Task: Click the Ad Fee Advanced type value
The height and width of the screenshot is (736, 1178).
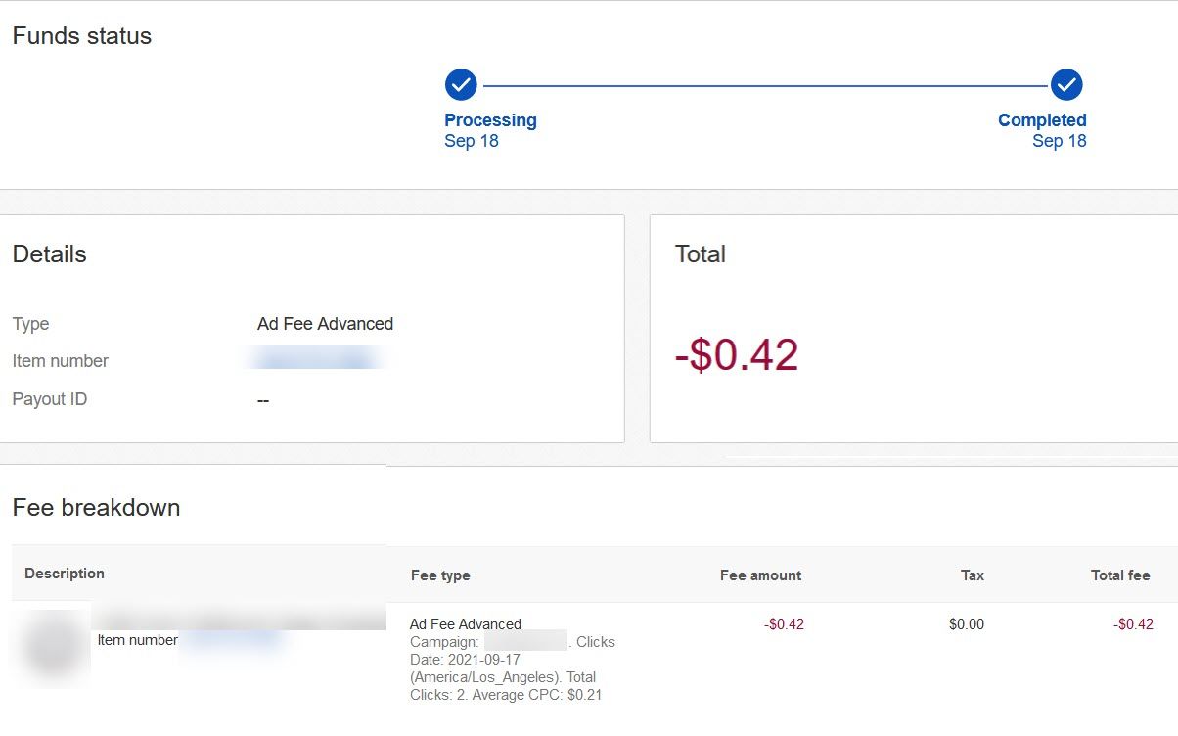Action: pyautogui.click(x=325, y=324)
